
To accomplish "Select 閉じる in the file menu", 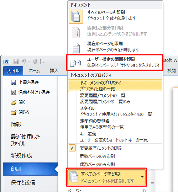I will (24, 112).
